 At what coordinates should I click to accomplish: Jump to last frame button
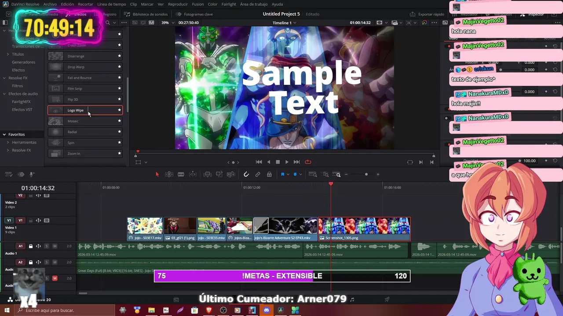296,162
